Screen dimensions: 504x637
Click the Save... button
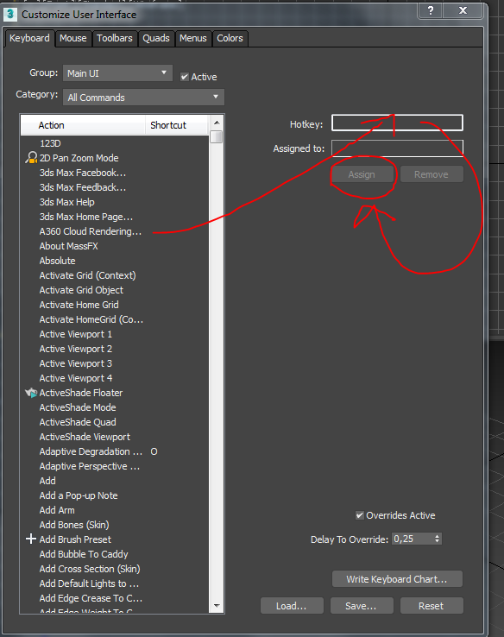[362, 606]
